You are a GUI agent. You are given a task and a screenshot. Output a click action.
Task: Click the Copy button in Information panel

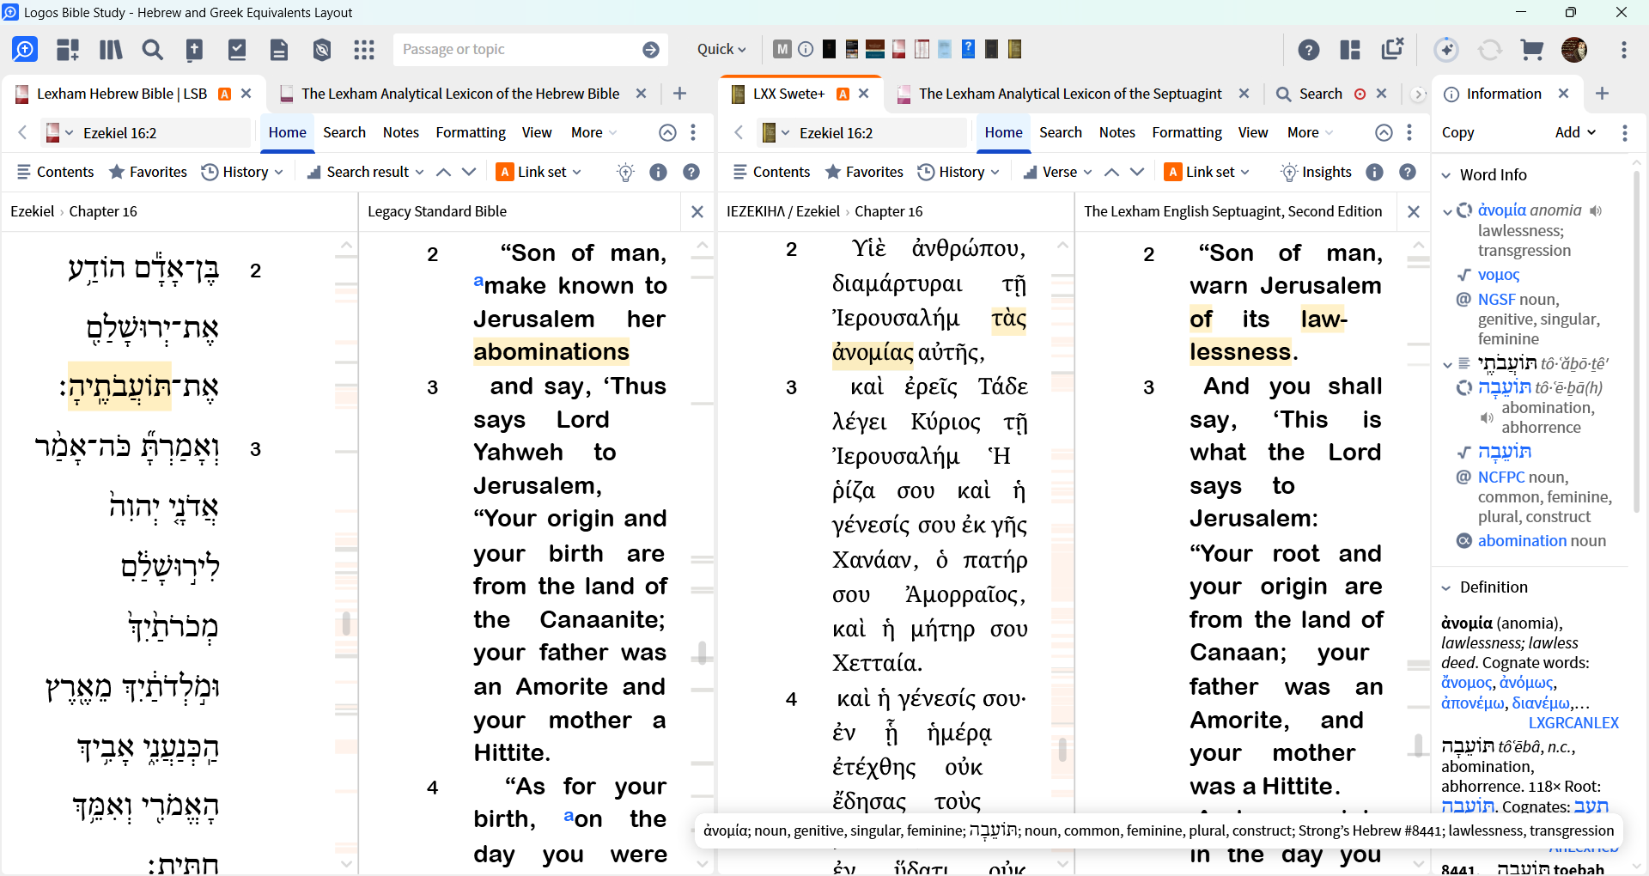coord(1457,132)
